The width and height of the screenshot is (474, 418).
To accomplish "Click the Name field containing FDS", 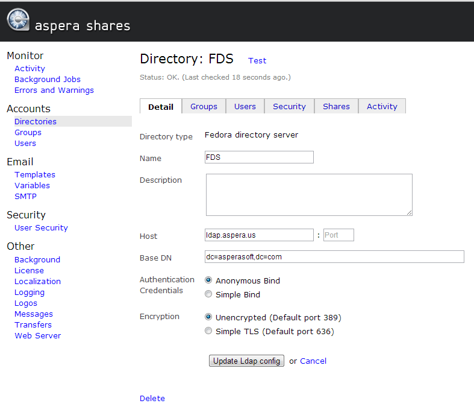I will click(x=259, y=157).
